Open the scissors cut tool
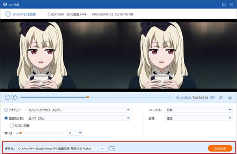237x154 pixels. click(x=230, y=98)
